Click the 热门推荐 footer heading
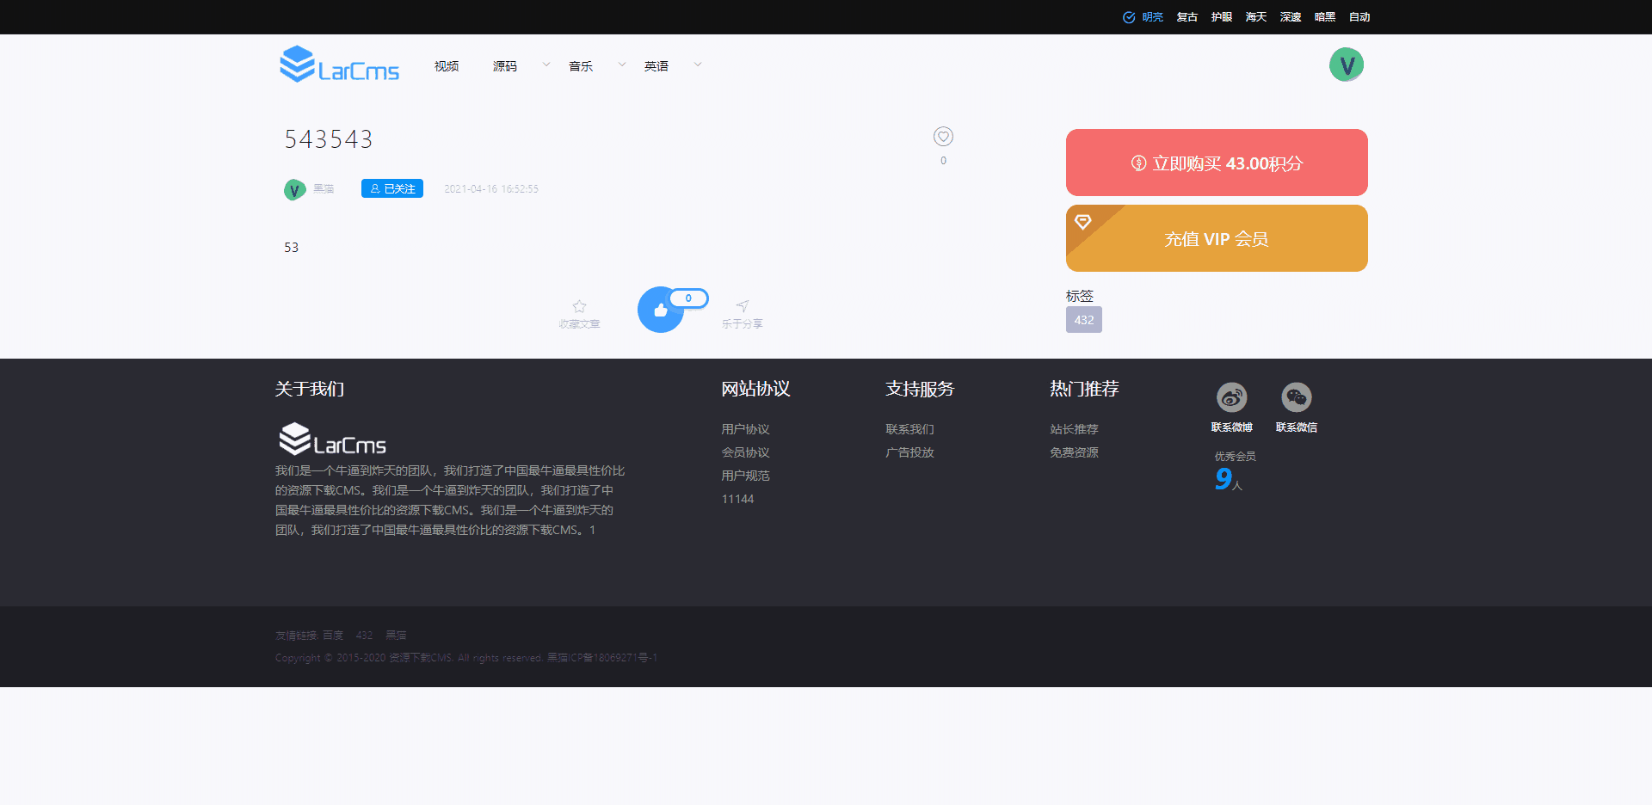The width and height of the screenshot is (1652, 805). click(1085, 389)
